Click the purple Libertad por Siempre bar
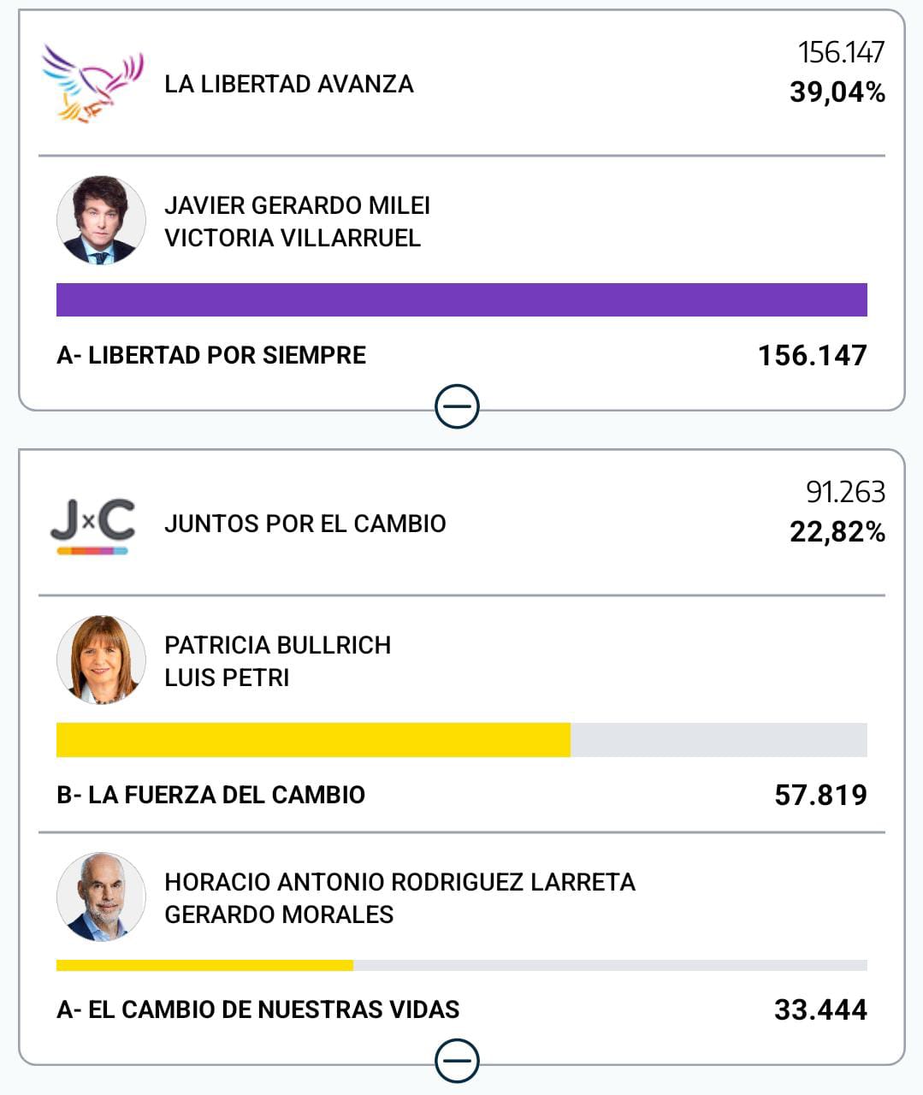The image size is (923, 1095). pyautogui.click(x=461, y=300)
